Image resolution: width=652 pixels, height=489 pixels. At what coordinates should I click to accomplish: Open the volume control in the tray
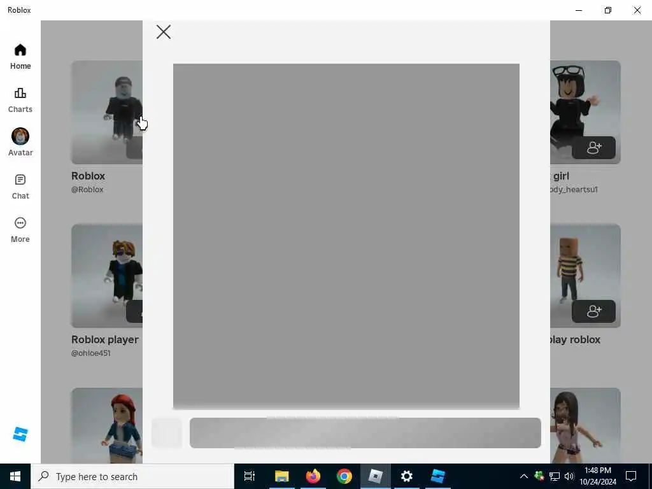coord(569,476)
